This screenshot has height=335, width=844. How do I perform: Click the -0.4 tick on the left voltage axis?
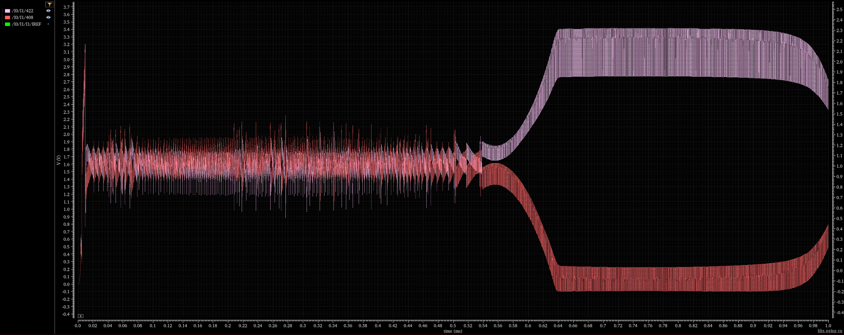[66, 314]
